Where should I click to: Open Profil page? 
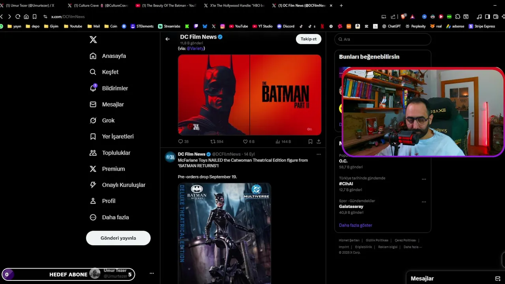coord(103,201)
